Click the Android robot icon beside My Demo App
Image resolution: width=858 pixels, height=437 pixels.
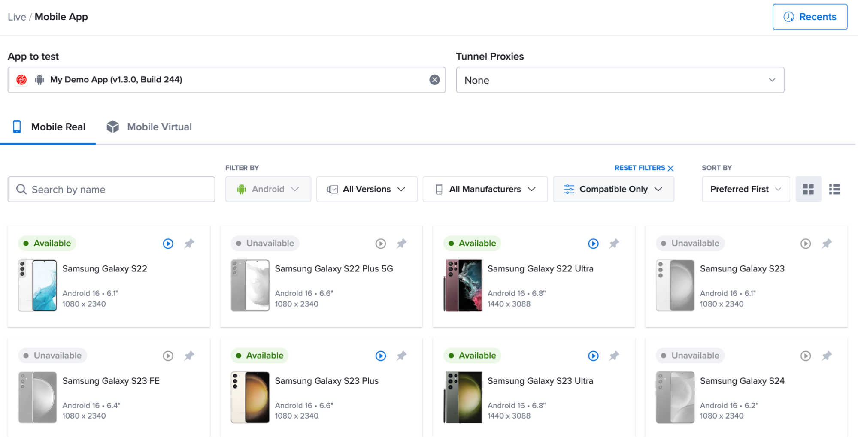pos(39,80)
